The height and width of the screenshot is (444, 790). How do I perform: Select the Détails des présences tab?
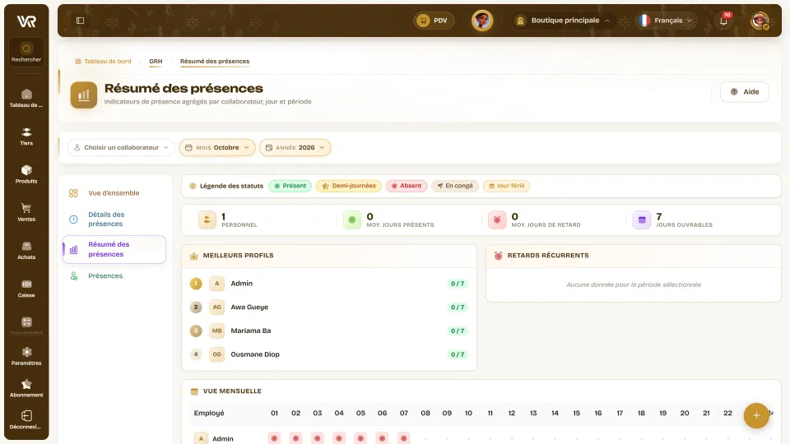(x=114, y=219)
